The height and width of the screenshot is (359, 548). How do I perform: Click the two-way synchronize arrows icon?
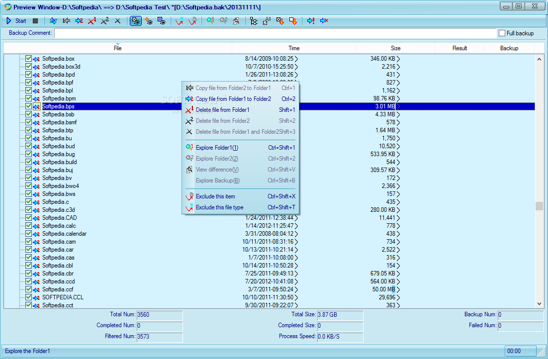point(53,21)
